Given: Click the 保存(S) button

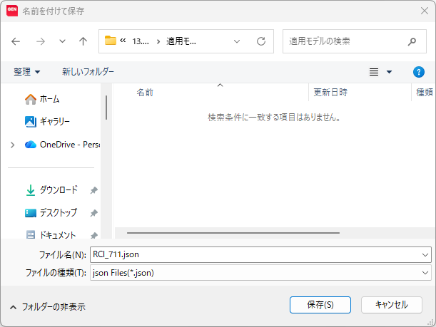Looking at the screenshot, I should coord(320,305).
